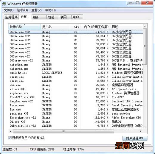Click the vertical scrollbar down arrow
The height and width of the screenshot is (154, 155).
coord(145,127)
